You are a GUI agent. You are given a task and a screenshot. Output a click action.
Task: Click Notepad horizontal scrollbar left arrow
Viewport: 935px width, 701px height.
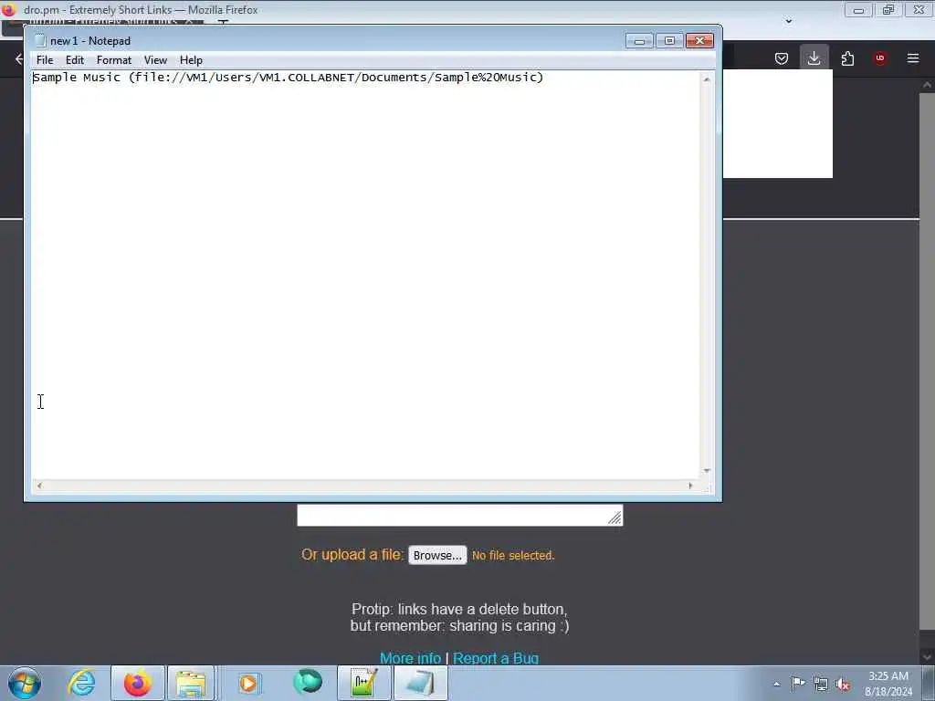point(39,486)
